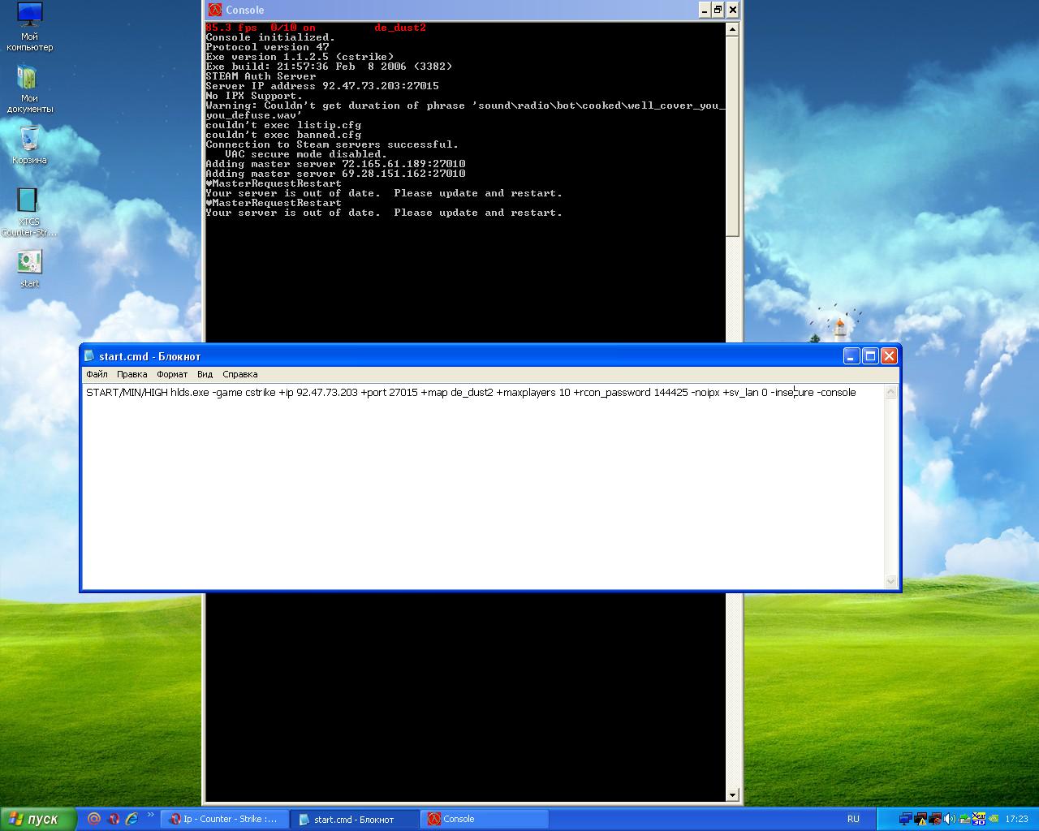1039x831 pixels.
Task: Click the Console vertical scrollbar thumb
Action: tap(732, 136)
